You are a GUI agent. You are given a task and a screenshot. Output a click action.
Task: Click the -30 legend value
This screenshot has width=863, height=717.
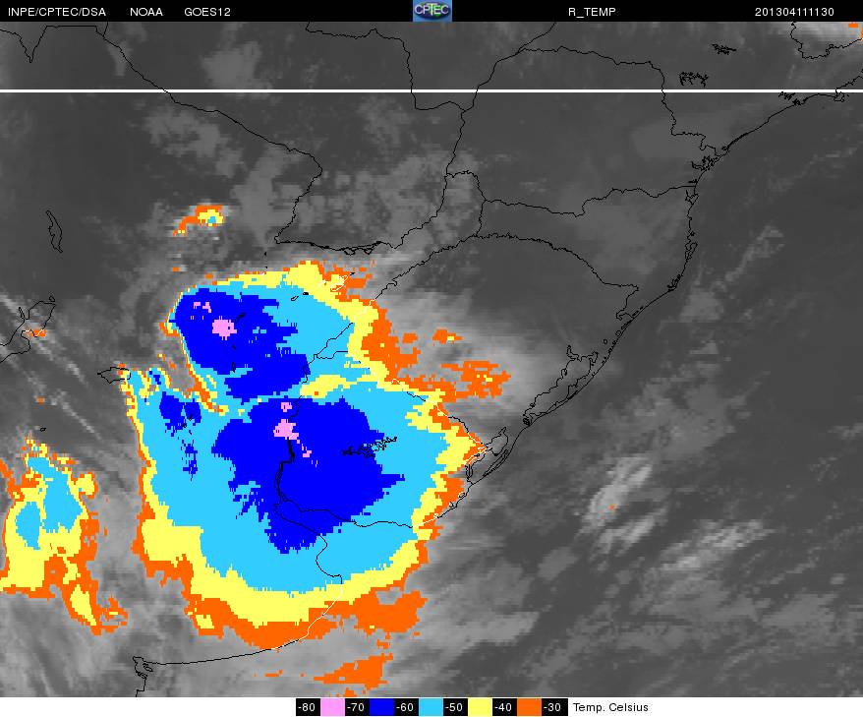click(x=552, y=707)
